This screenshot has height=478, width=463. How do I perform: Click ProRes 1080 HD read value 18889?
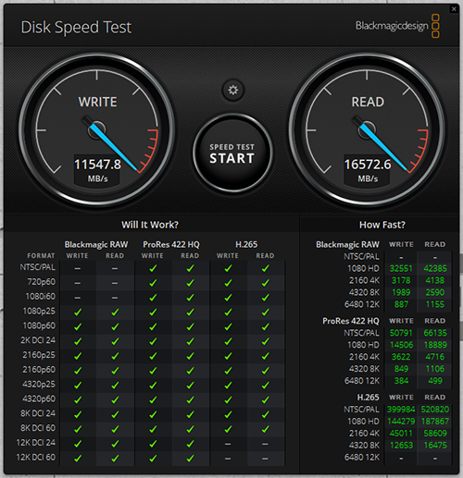[x=435, y=345]
